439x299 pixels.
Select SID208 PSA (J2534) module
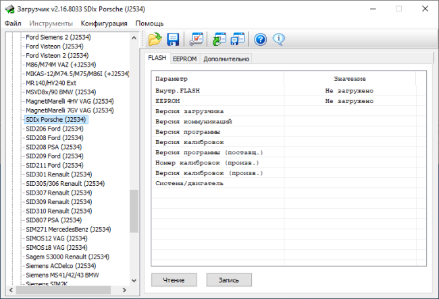pos(54,147)
